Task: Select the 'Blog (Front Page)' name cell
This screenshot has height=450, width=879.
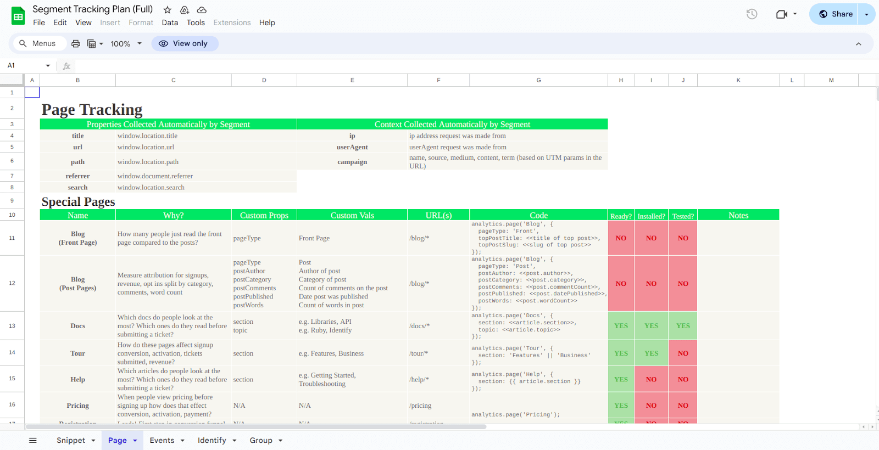Action: 77,238
